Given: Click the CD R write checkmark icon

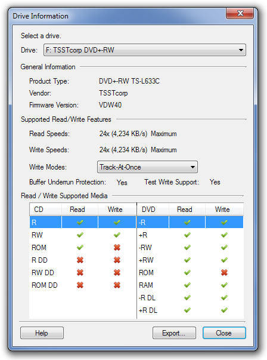Looking at the screenshot, I should point(117,222).
